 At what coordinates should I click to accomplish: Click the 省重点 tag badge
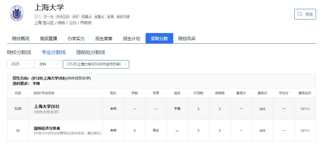[x=99, y=16]
